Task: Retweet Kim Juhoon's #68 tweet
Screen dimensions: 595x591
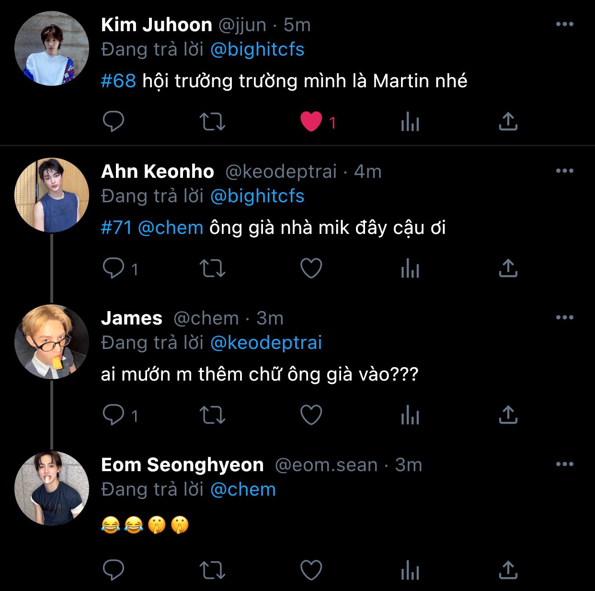Action: pos(212,121)
